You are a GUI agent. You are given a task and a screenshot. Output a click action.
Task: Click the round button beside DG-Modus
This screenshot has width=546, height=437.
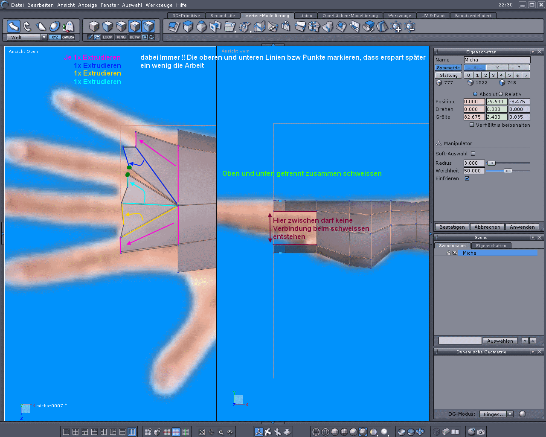[523, 414]
